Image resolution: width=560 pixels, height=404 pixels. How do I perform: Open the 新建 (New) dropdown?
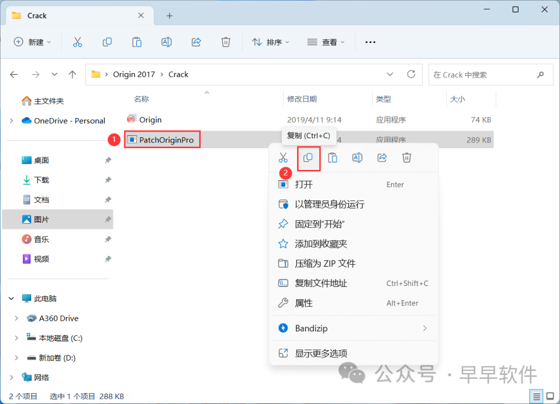pyautogui.click(x=33, y=42)
